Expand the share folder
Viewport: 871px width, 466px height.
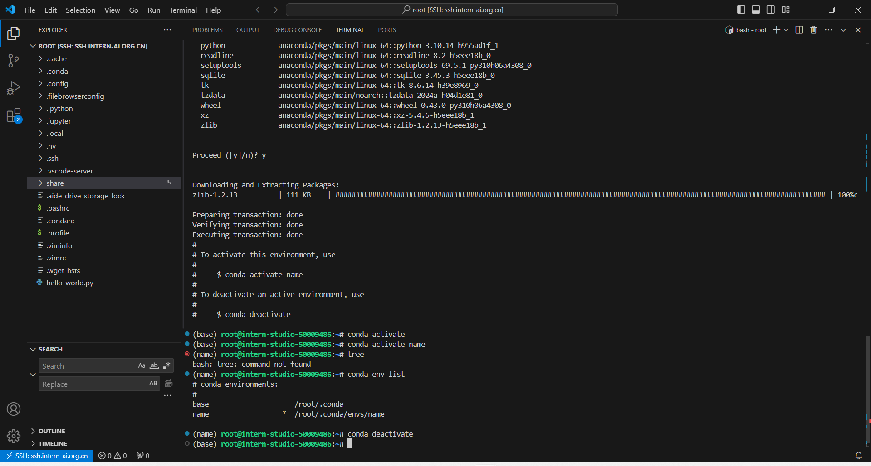[x=104, y=183]
